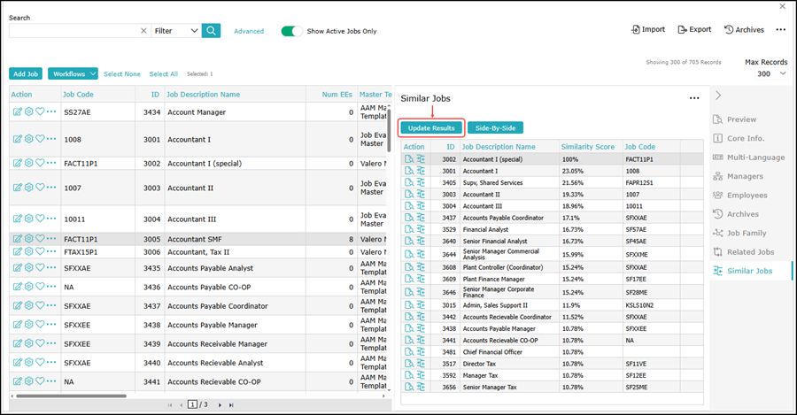Click compare icon for Financial Analyst row
The image size is (797, 415).
click(x=420, y=229)
